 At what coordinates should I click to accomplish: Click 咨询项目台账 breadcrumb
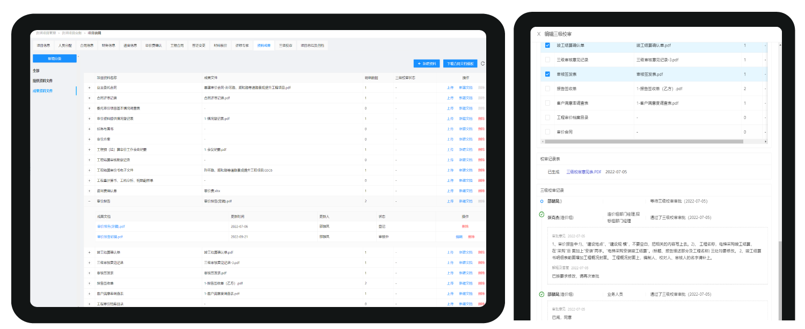pos(71,33)
